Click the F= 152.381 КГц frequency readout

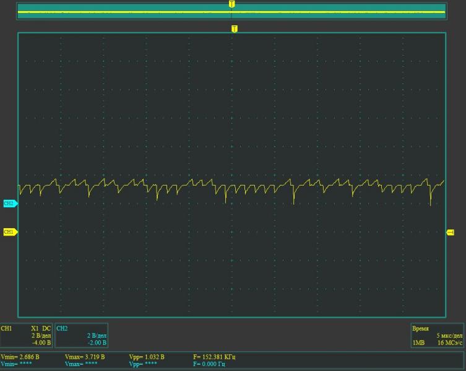214,357
